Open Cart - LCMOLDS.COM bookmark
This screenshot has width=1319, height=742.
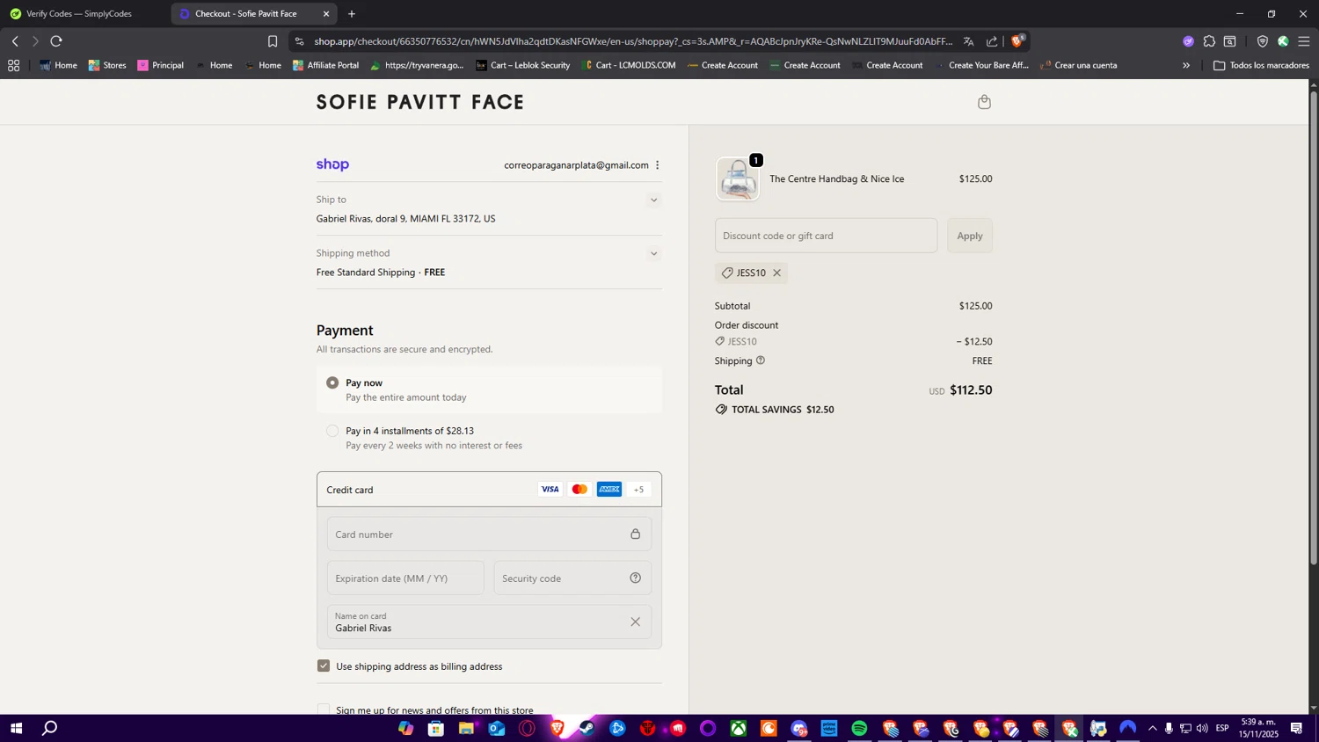coord(629,65)
